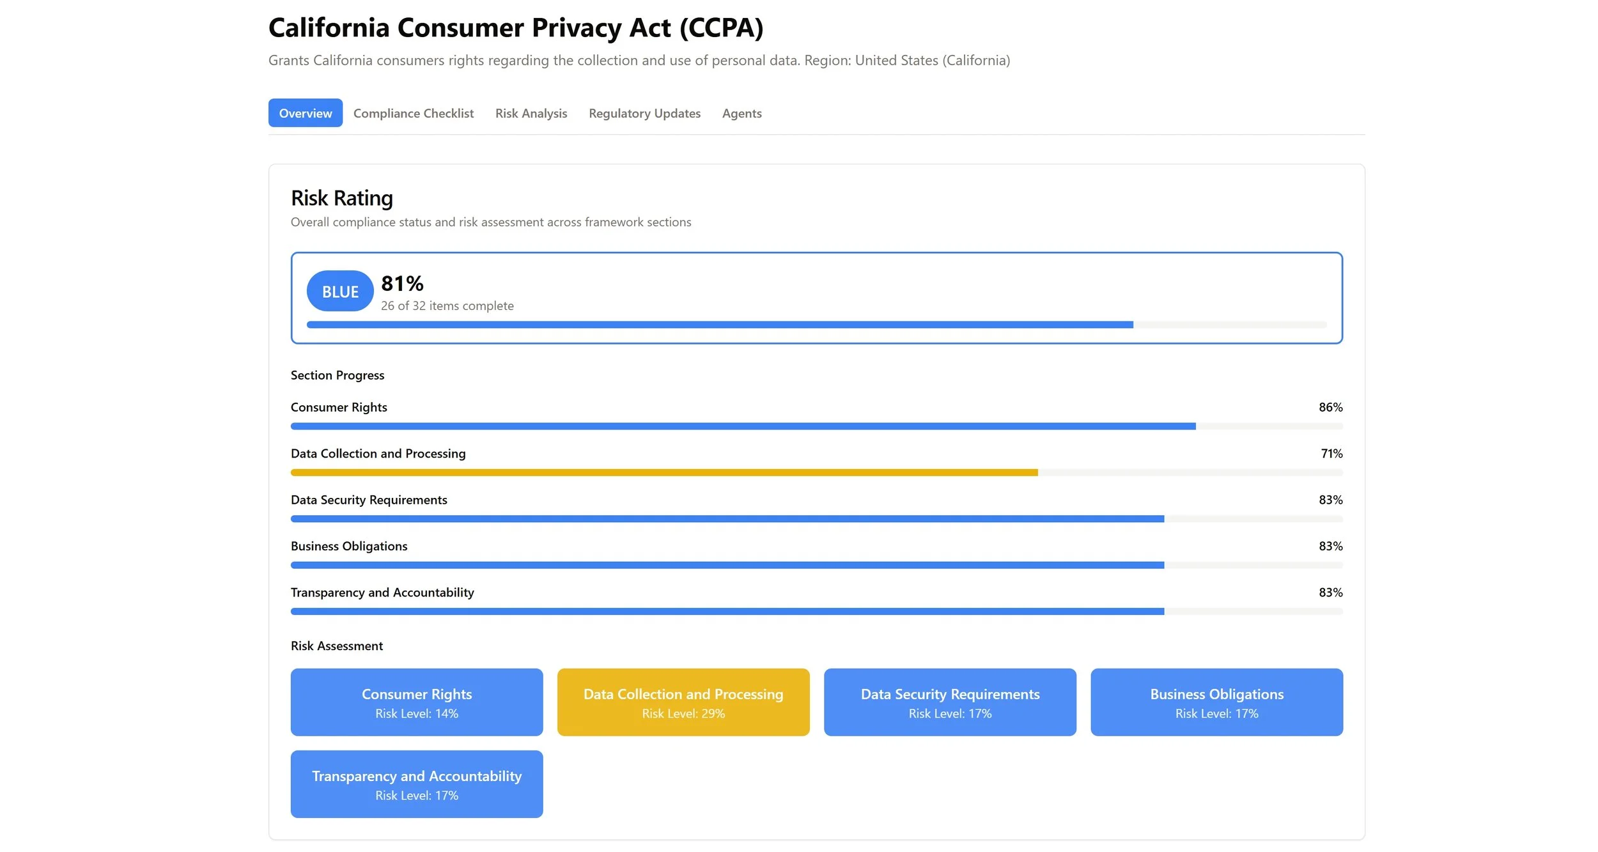The height and width of the screenshot is (852, 1598).
Task: Select the Business Obligations risk card
Action: (1216, 702)
